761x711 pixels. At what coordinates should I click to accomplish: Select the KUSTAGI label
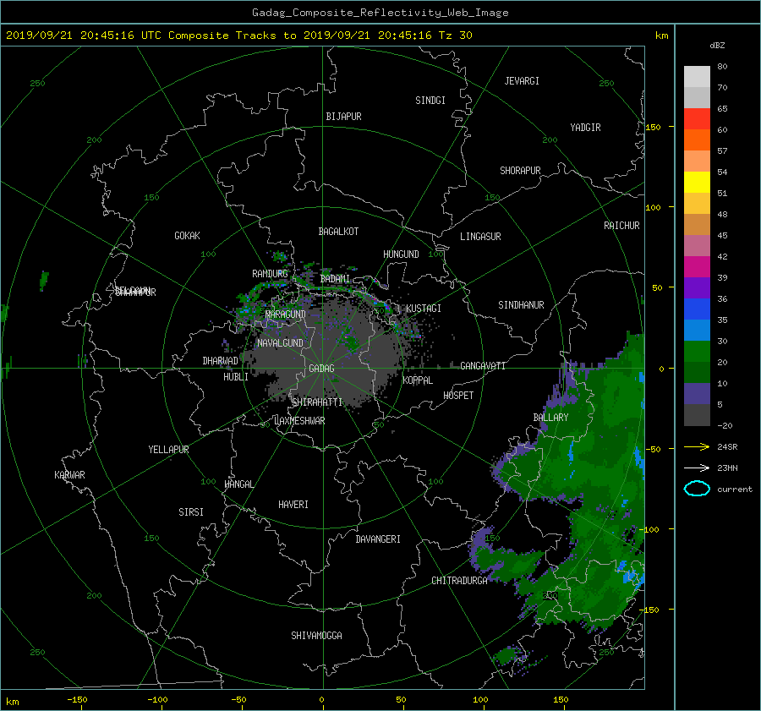(424, 309)
